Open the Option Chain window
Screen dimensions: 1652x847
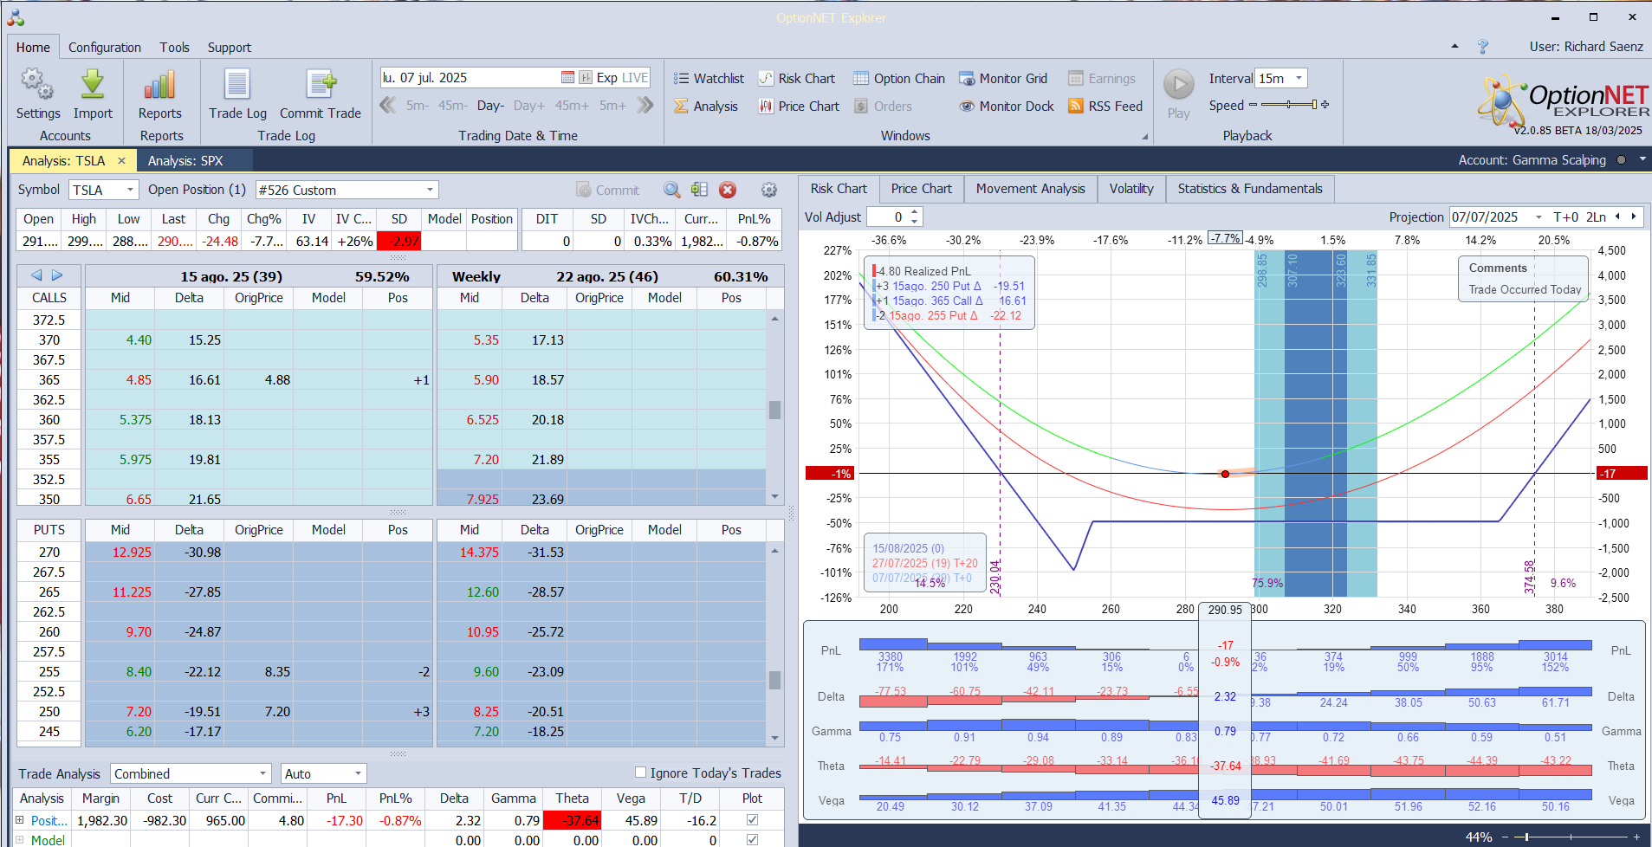[899, 78]
